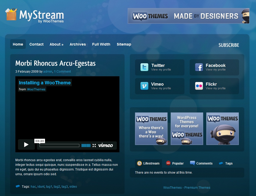The width and height of the screenshot is (256, 196).
Task: Open the Morbi Rhoncus Arcu-Egestas post title
Action: (x=55, y=63)
